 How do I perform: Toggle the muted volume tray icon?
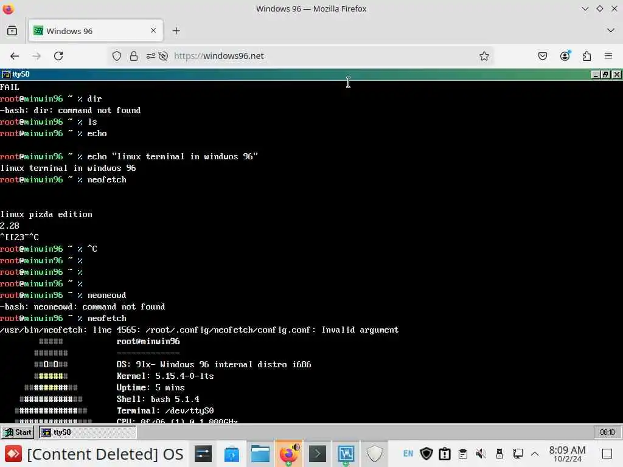481,454
